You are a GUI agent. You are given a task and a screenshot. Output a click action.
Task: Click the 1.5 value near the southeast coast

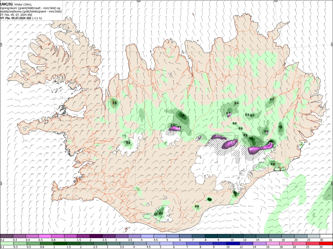tap(235, 193)
